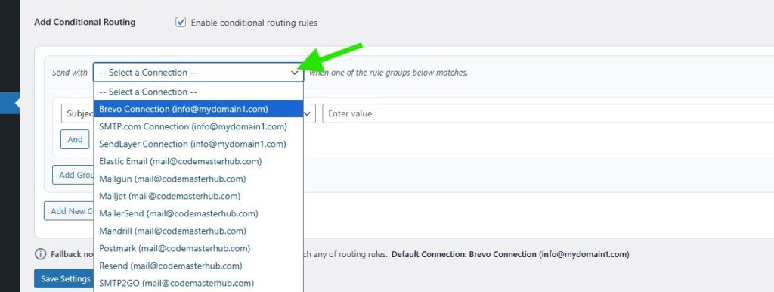Open the Select a Connection dropdown
The height and width of the screenshot is (292, 774).
coord(199,72)
